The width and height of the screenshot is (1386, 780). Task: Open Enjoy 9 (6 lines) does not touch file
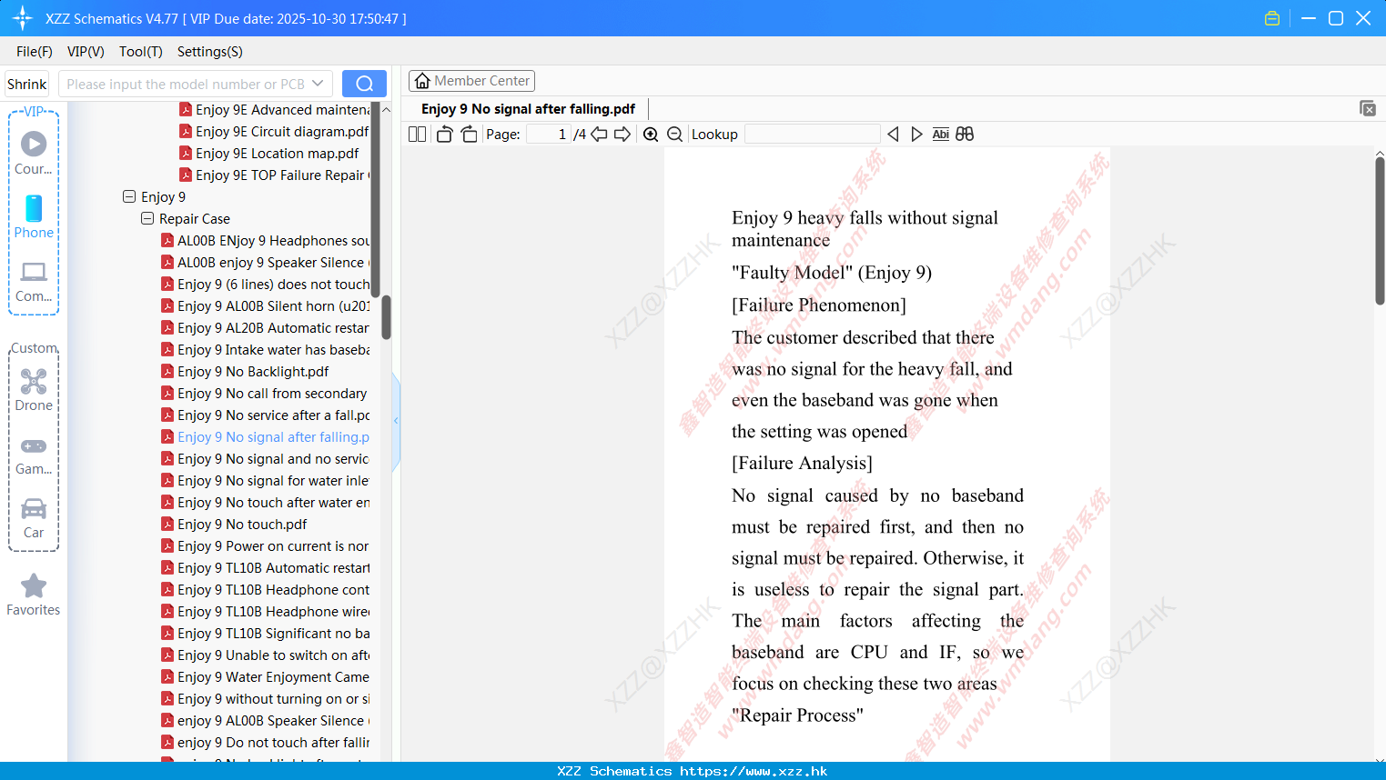point(265,284)
